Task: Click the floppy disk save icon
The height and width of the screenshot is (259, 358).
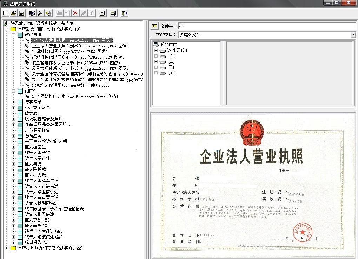Action: click(21, 13)
